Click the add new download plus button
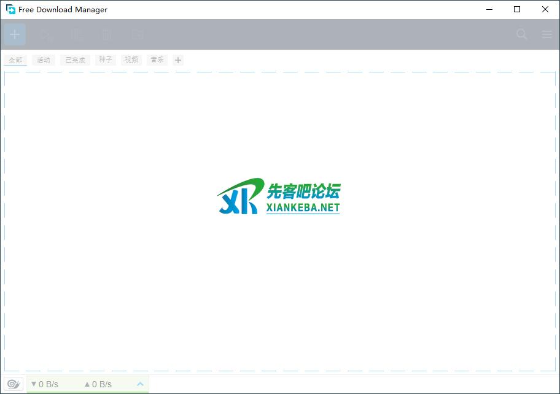The height and width of the screenshot is (394, 560). point(15,34)
